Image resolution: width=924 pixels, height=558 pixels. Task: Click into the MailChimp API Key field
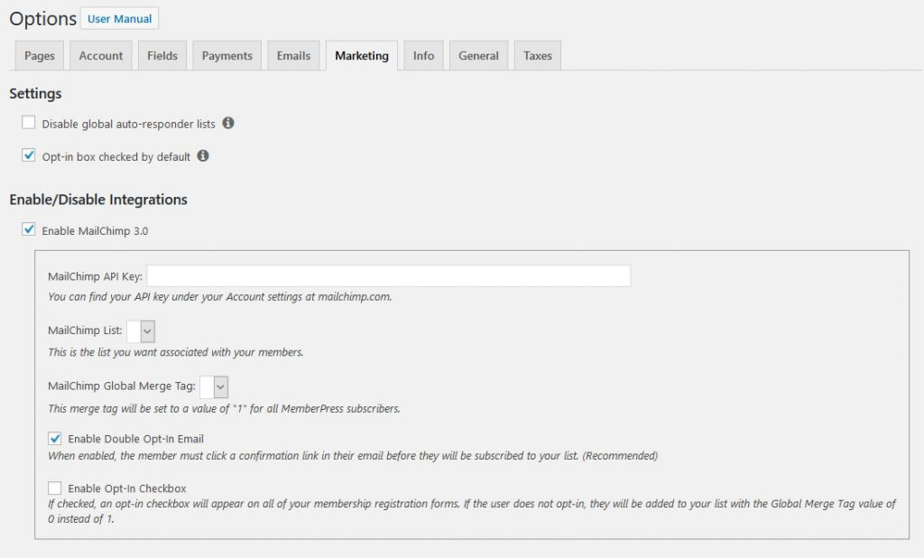pyautogui.click(x=388, y=275)
